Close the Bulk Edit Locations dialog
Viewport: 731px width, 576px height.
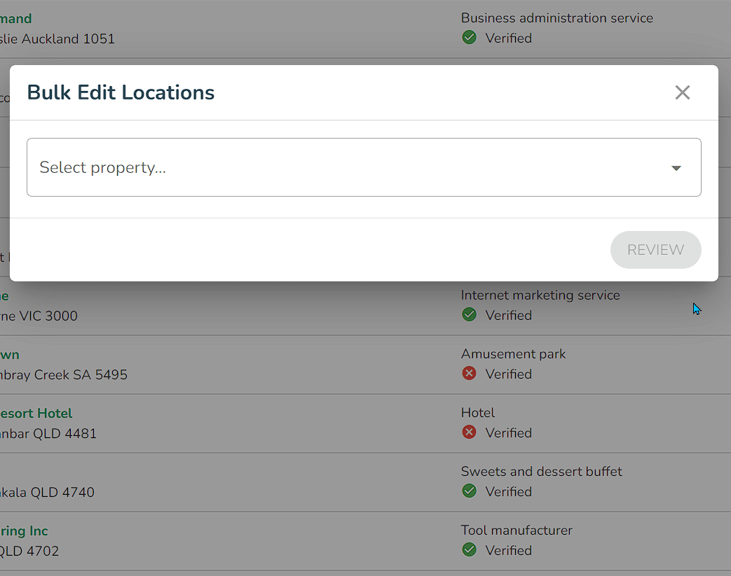pos(682,92)
